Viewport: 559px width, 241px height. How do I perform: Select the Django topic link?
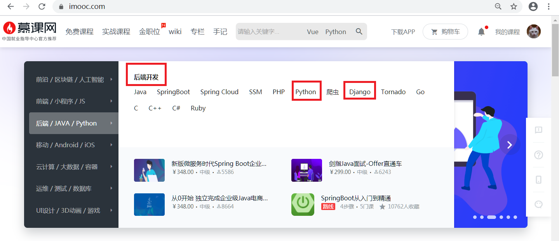point(360,92)
